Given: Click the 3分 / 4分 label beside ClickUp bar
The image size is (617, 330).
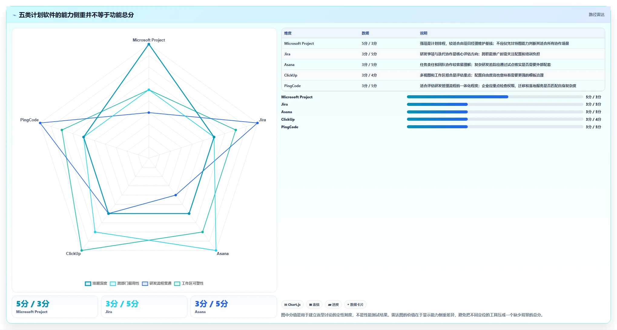Looking at the screenshot, I should click(x=593, y=119).
